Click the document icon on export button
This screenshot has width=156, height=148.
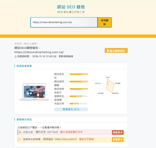tap(108, 51)
